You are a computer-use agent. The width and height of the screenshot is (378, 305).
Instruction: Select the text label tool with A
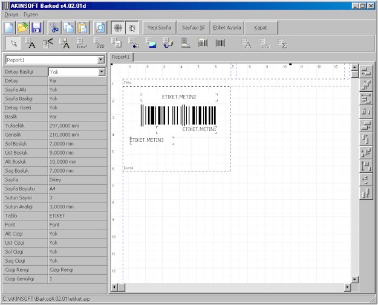coord(30,43)
